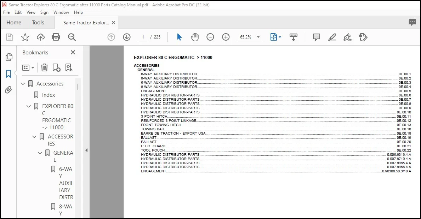Screen dimensions: 421x219
Task: Click the 0E.00.1 page reference
Action: (405, 74)
